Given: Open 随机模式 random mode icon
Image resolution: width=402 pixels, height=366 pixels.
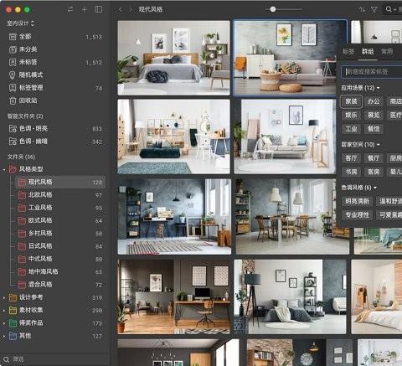Looking at the screenshot, I should [x=13, y=75].
